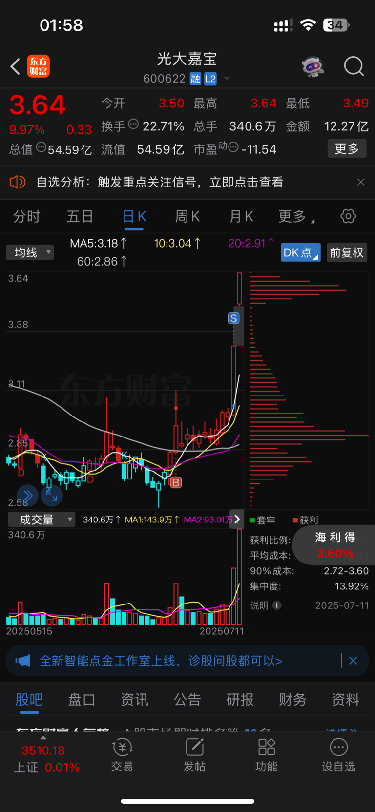Select the 集中度 value 13.92%
375x812 pixels.
[x=352, y=586]
